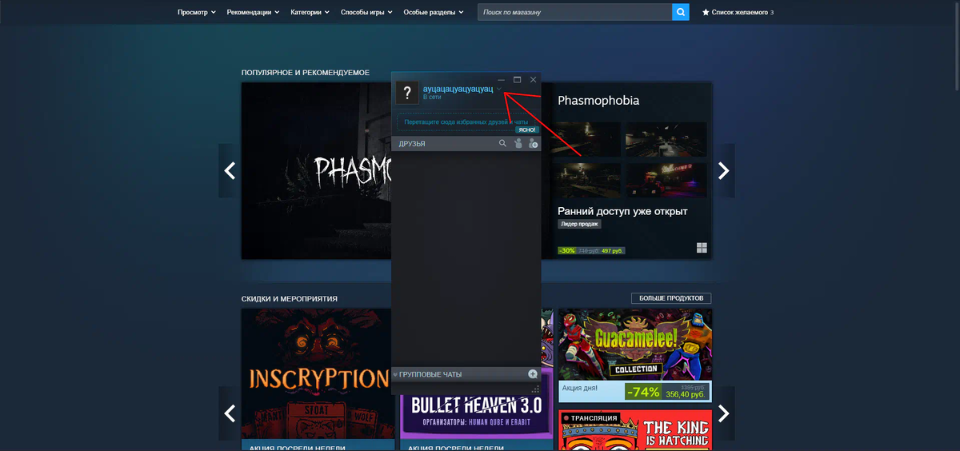960x451 pixels.
Task: Click the В сети status text
Action: tap(432, 97)
